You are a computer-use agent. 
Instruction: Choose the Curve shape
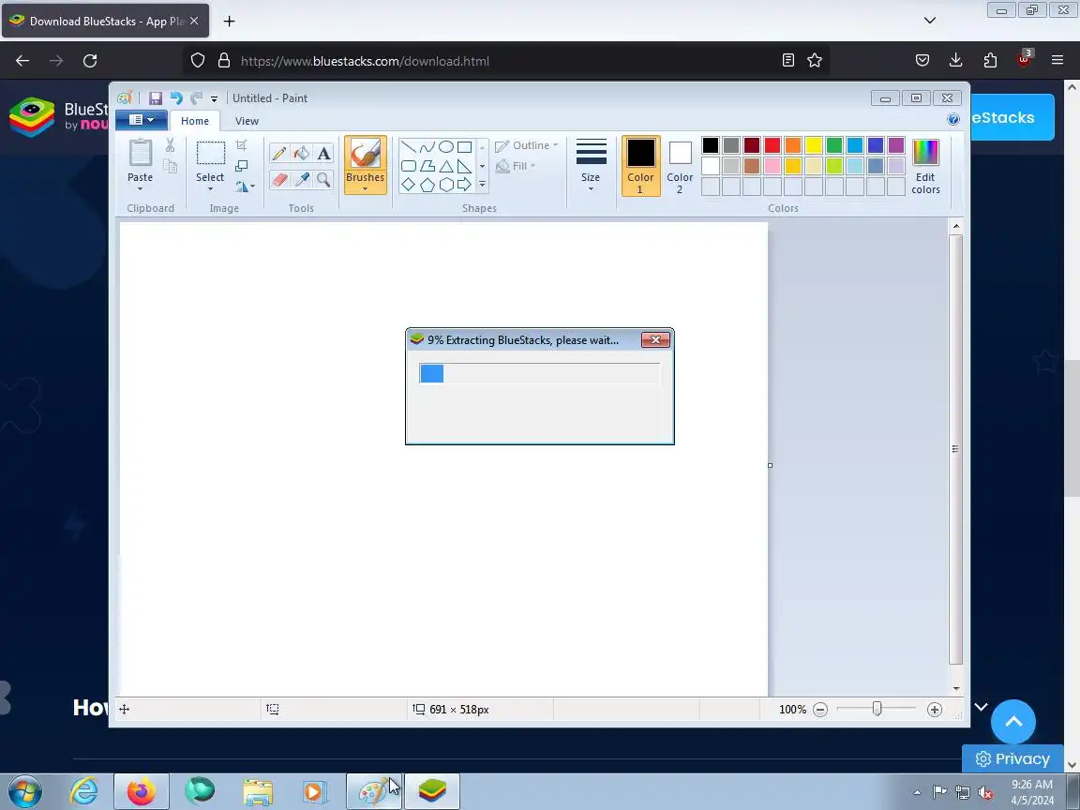point(427,146)
